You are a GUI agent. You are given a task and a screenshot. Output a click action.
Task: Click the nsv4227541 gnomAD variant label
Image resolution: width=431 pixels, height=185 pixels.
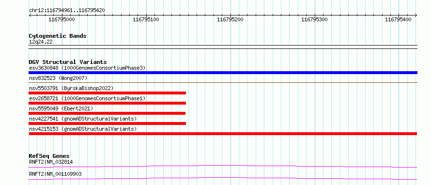[83, 119]
